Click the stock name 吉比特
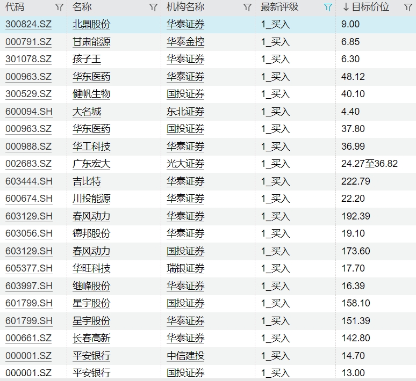The image size is (416, 381). point(87,181)
